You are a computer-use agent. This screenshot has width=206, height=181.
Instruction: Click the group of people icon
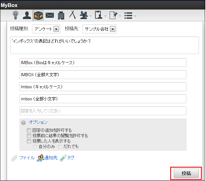[84, 15]
